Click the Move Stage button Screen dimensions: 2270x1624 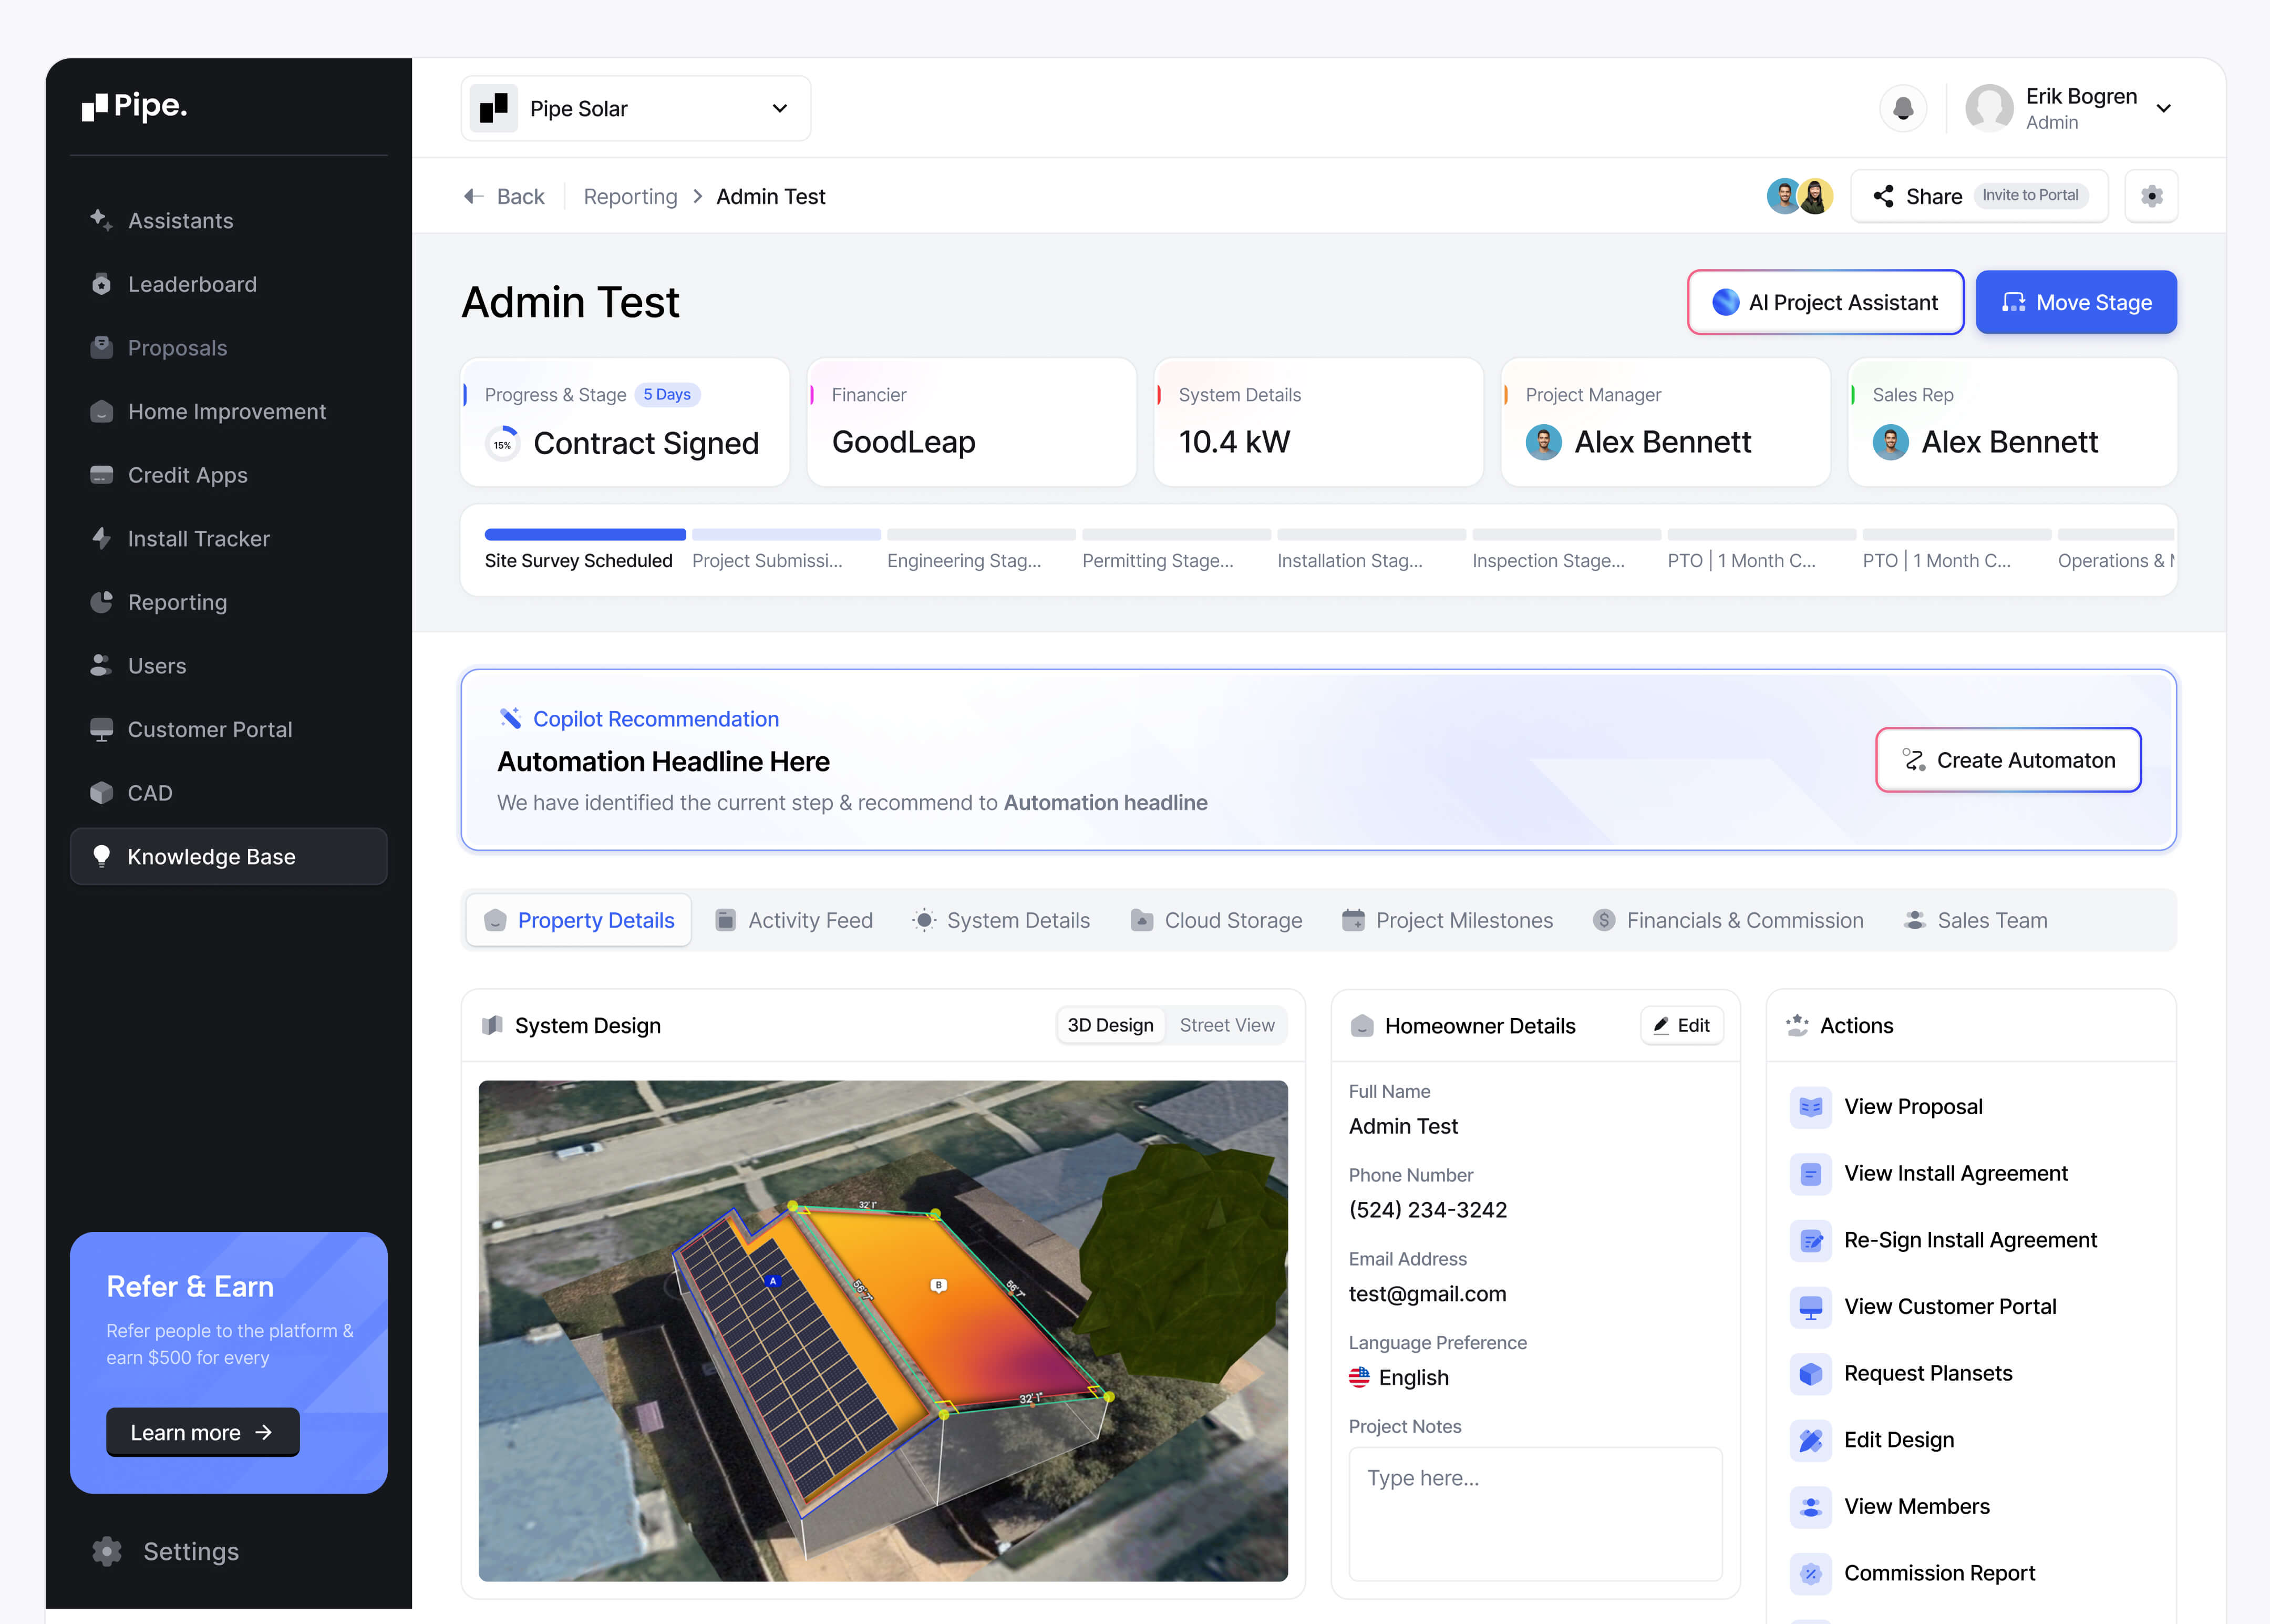2076,302
